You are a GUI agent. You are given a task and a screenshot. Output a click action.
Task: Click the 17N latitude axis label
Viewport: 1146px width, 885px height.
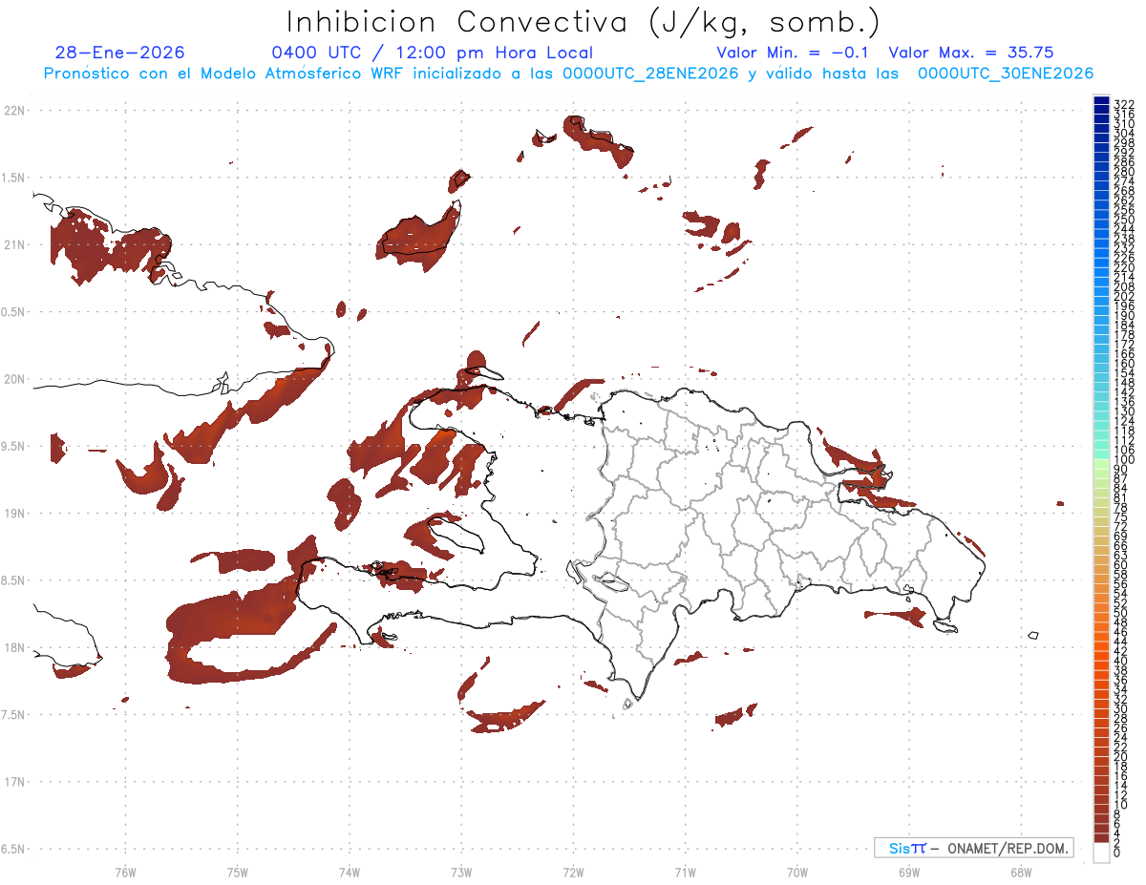click(x=14, y=782)
